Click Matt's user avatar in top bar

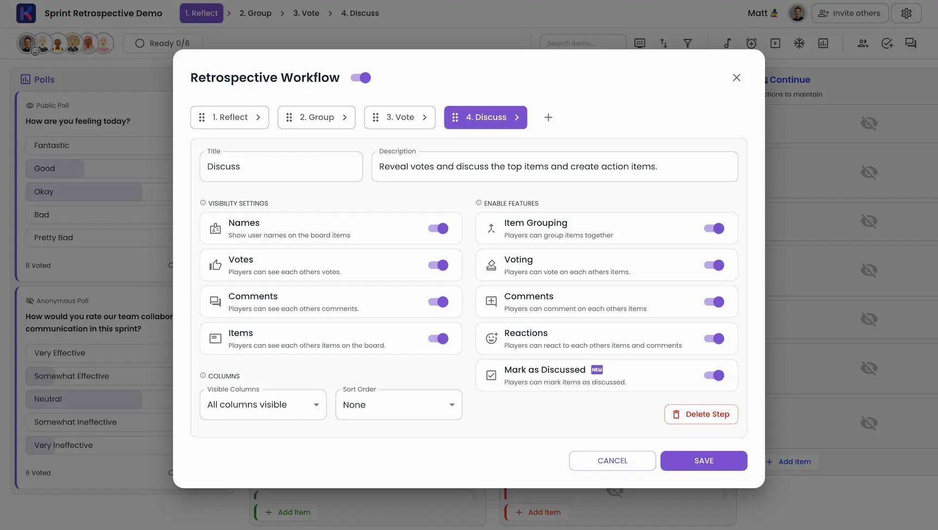[797, 13]
